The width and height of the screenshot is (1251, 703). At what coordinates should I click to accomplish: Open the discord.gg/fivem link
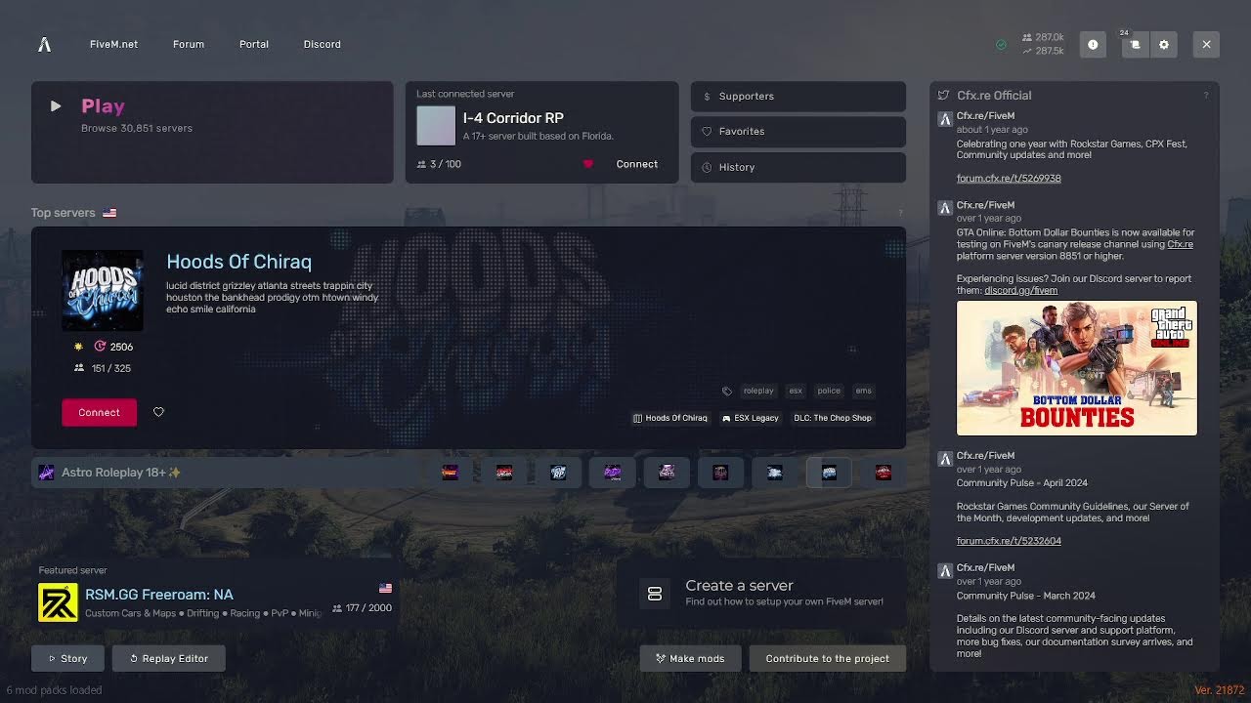[x=1020, y=290]
